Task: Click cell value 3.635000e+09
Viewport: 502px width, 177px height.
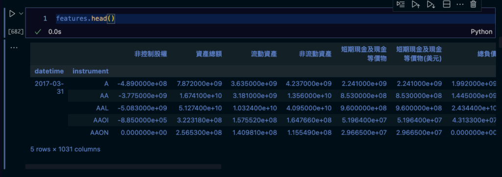Action: 254,84
